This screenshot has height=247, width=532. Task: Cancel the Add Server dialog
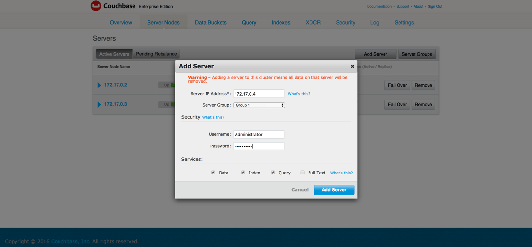coord(300,190)
